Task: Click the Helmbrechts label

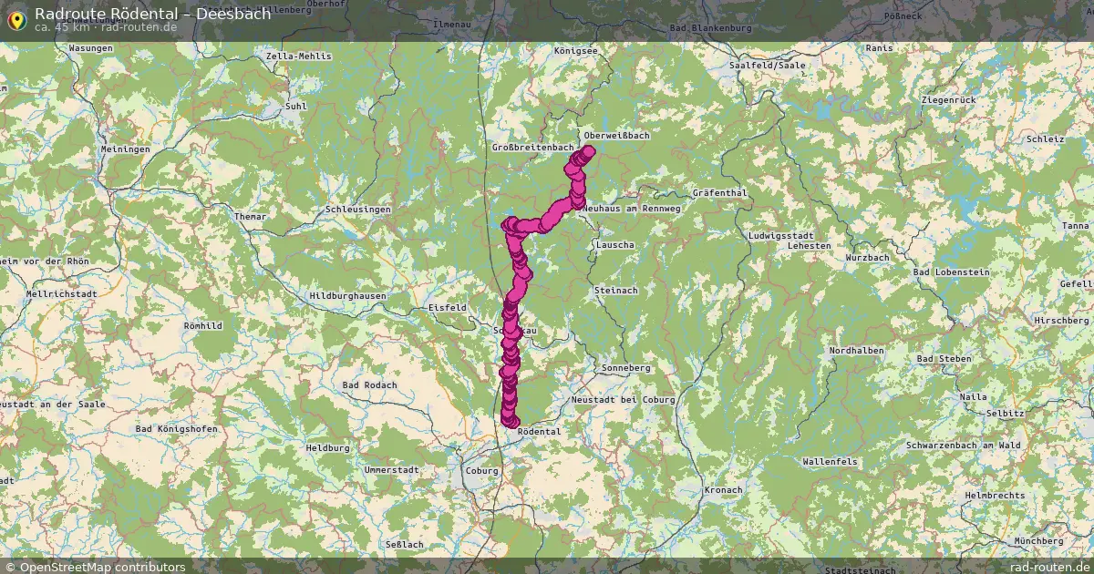Action: click(x=994, y=496)
